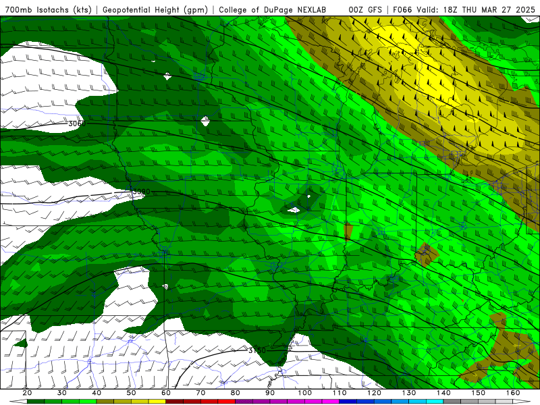The height and width of the screenshot is (405, 540).
Task: Click the 30 value on the color scale
Action: point(62,393)
